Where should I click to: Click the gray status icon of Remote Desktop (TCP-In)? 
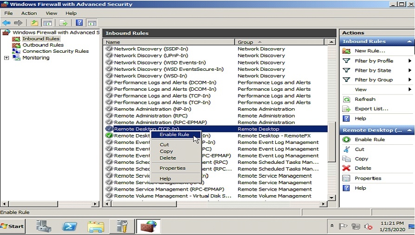click(x=109, y=129)
